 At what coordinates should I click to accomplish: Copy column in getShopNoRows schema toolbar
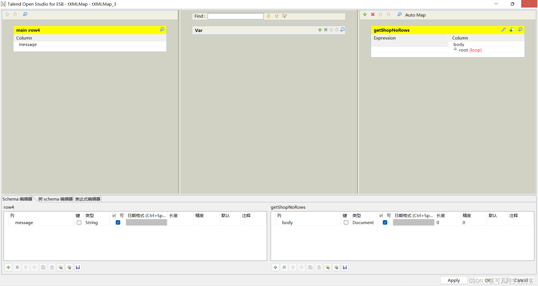pyautogui.click(x=310, y=267)
